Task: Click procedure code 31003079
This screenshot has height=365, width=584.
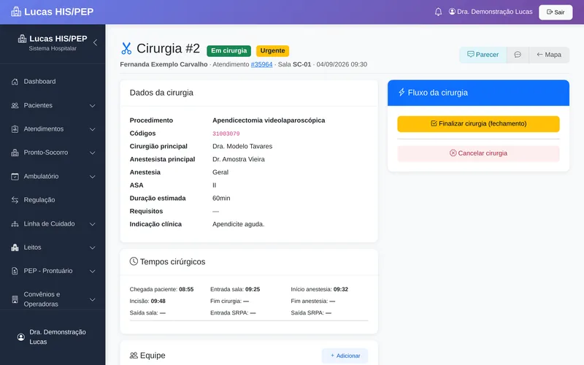Action: pos(226,134)
